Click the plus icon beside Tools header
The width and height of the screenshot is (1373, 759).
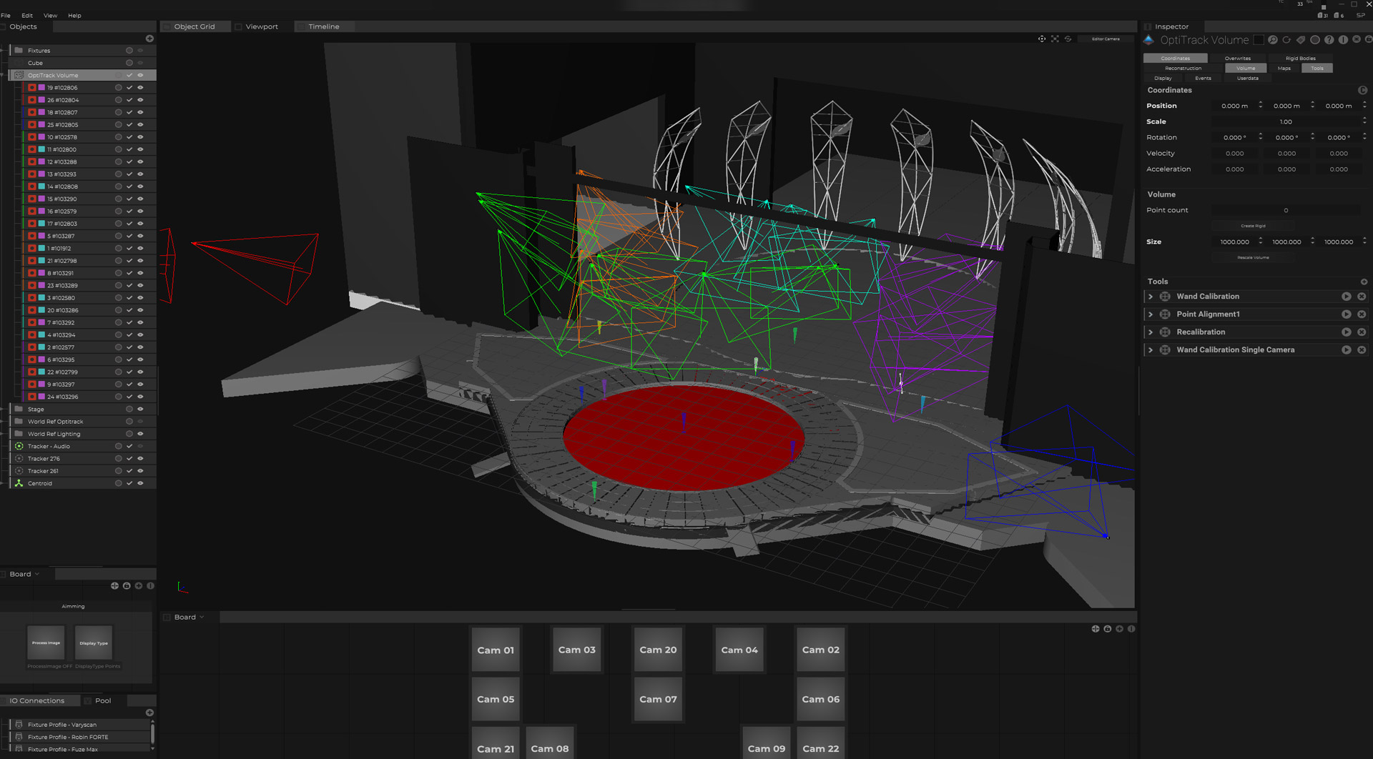[x=1364, y=282]
